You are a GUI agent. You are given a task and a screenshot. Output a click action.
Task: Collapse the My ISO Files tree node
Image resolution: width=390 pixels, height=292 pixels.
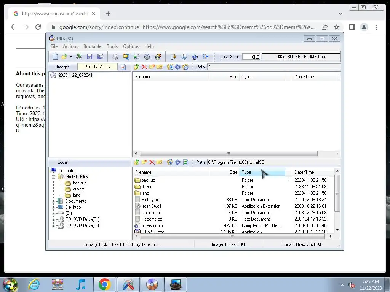53,177
